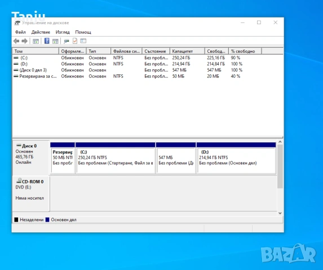Screen dimensions: 323x270
Task: Click the list view settings toolbar icon
Action: (x=83, y=41)
